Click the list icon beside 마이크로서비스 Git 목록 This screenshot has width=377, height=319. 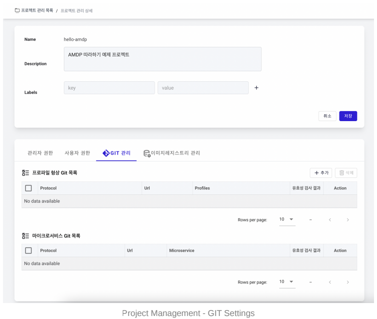pyautogui.click(x=25, y=236)
